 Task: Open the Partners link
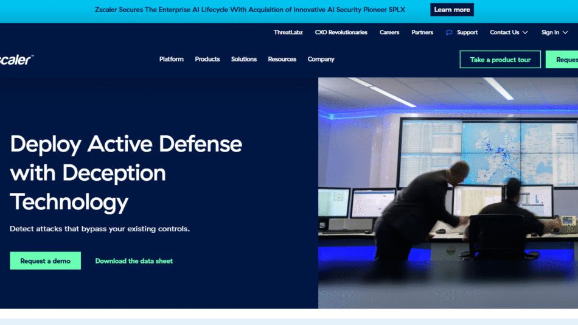[422, 32]
